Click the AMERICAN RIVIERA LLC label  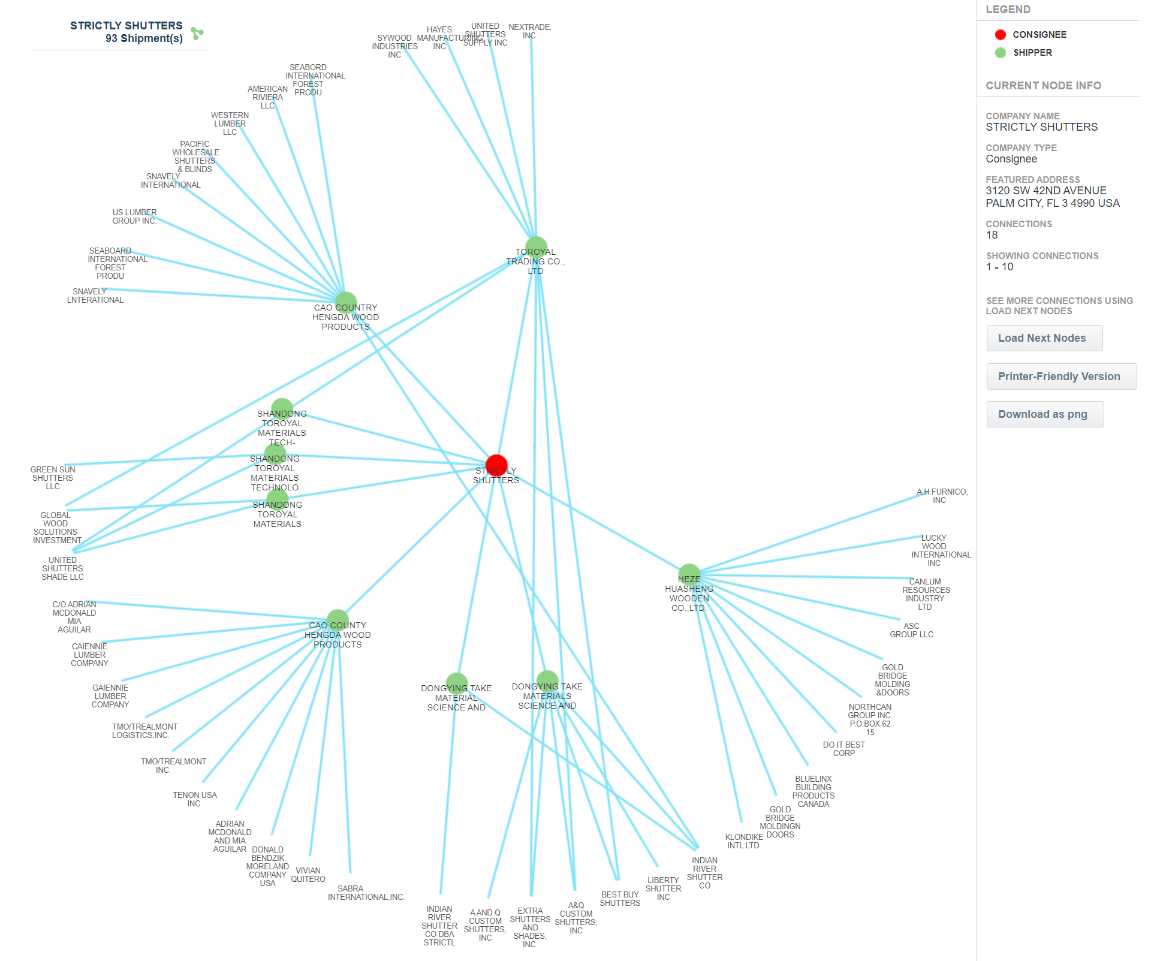tap(267, 97)
